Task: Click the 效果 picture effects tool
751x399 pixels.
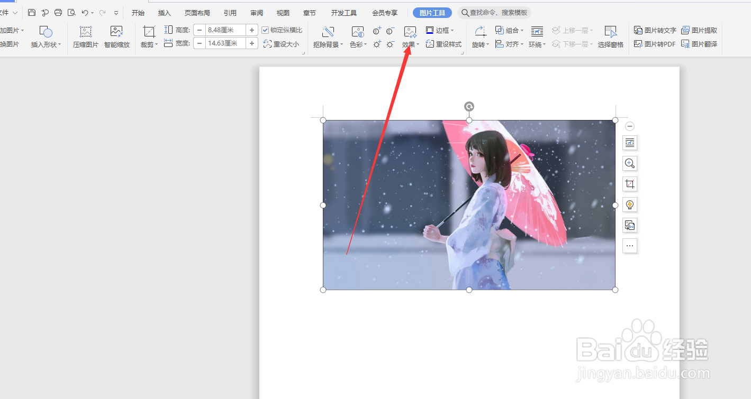Action: pos(410,37)
